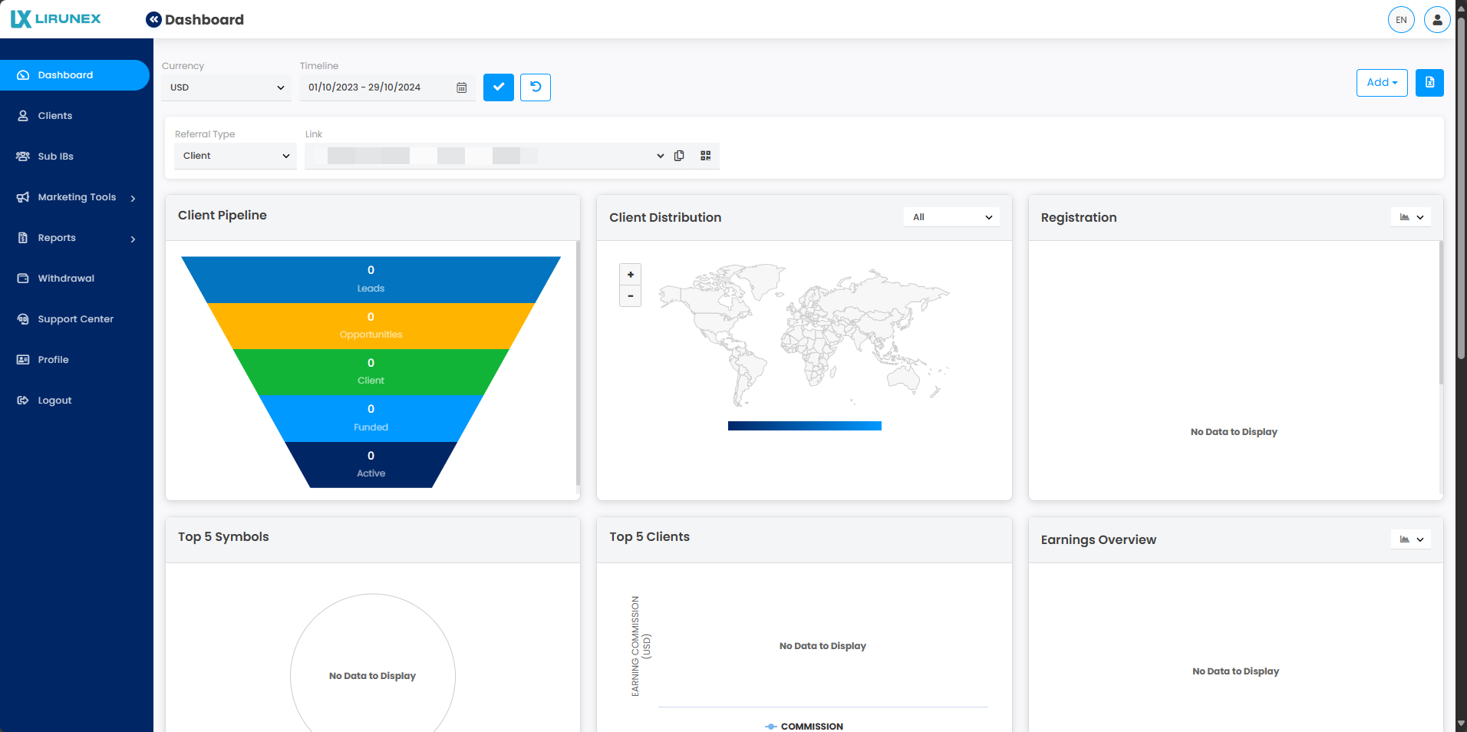Screen dimensions: 1467x732
Task: Open the timeline calendar picker icon
Action: point(462,87)
